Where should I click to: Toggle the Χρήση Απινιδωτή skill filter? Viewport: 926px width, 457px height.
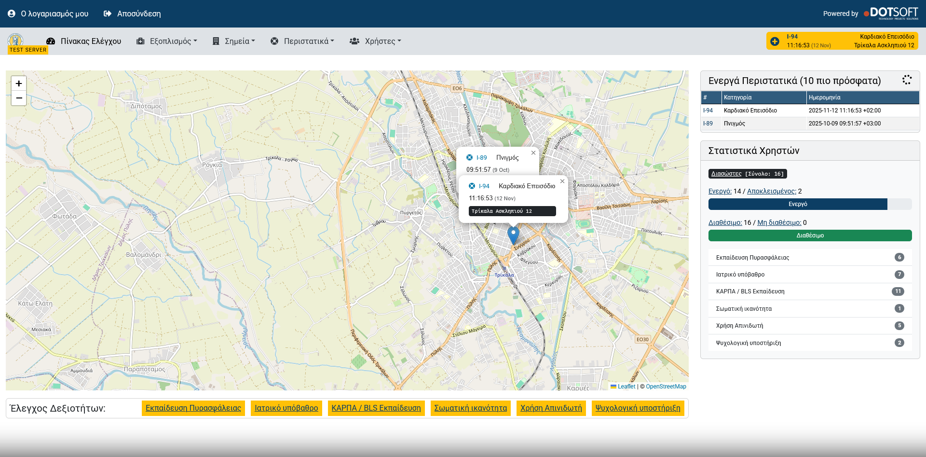click(x=551, y=408)
